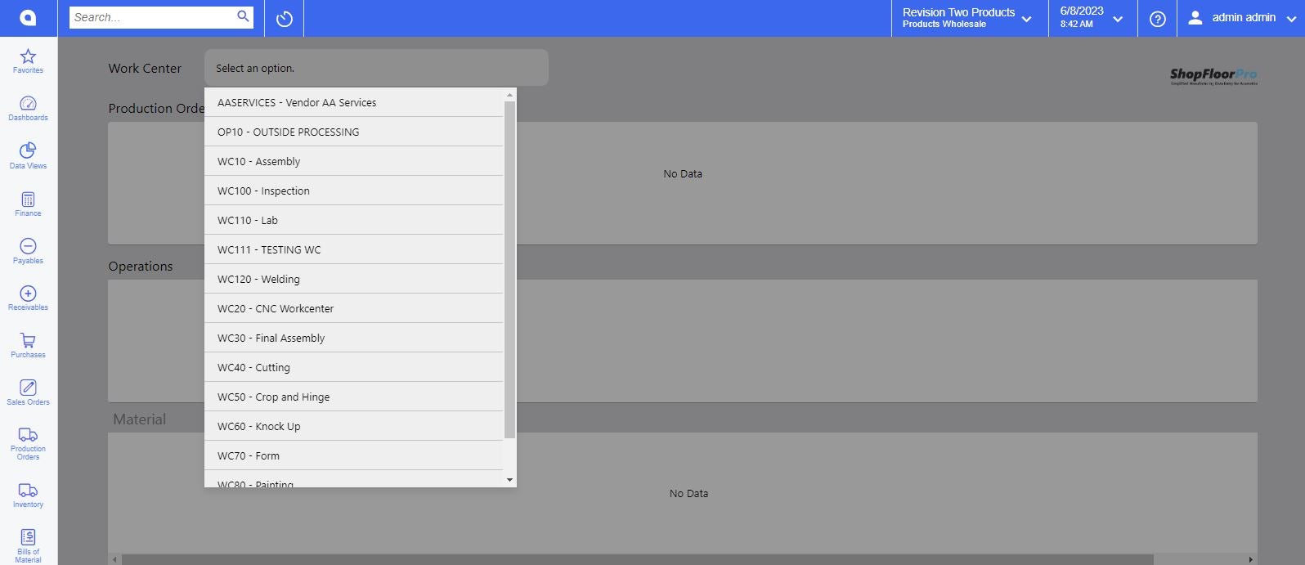Choose WC30 - Final Assembly
Screen dimensions: 1305x565
point(354,338)
